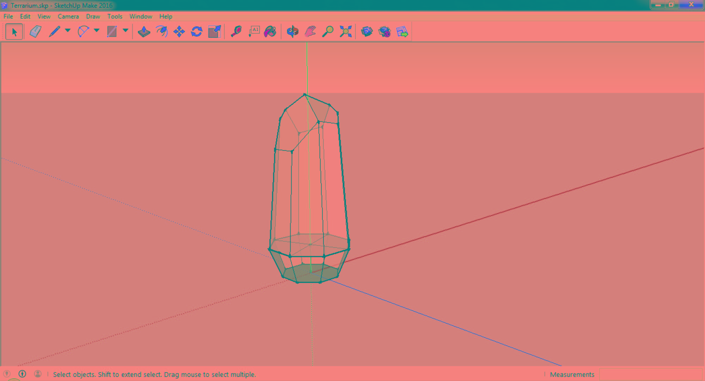Expand the Arc tool dropdown arrow
The height and width of the screenshot is (381, 705).
[97, 31]
